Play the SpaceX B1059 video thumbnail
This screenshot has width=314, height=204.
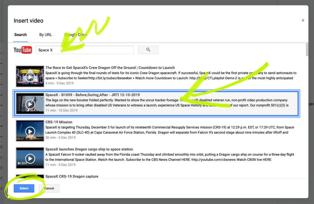tap(30, 104)
